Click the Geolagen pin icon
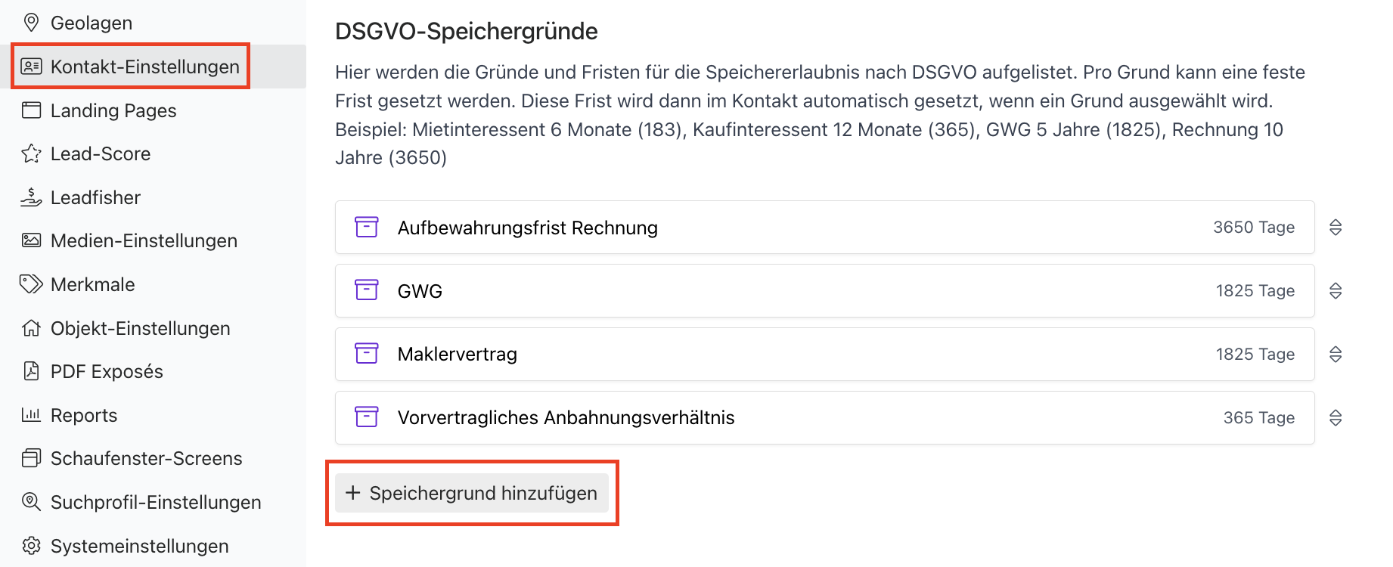1393x567 pixels. click(31, 23)
